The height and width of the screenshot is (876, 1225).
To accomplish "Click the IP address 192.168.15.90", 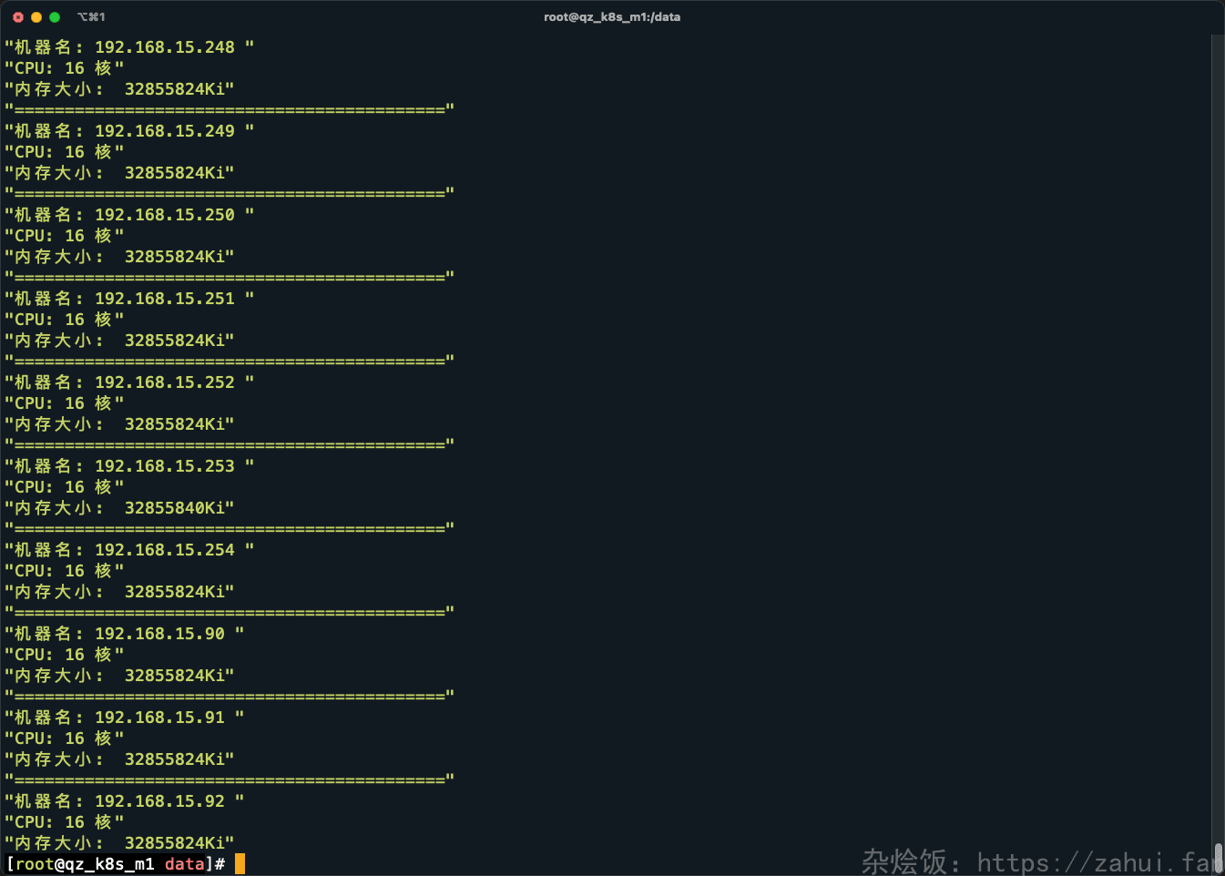I will [159, 634].
